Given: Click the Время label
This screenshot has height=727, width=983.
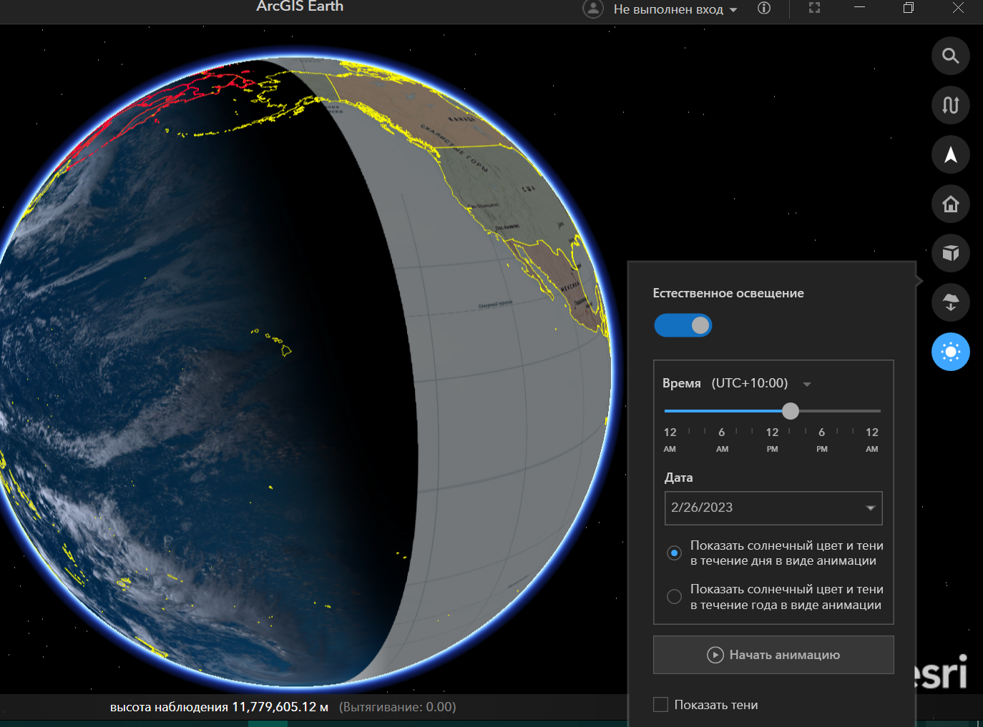Looking at the screenshot, I should 681,383.
